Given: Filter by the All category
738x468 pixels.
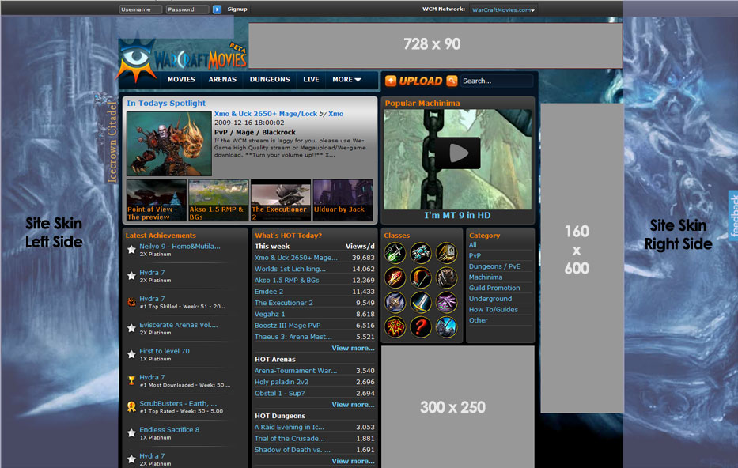Looking at the screenshot, I should [x=472, y=244].
